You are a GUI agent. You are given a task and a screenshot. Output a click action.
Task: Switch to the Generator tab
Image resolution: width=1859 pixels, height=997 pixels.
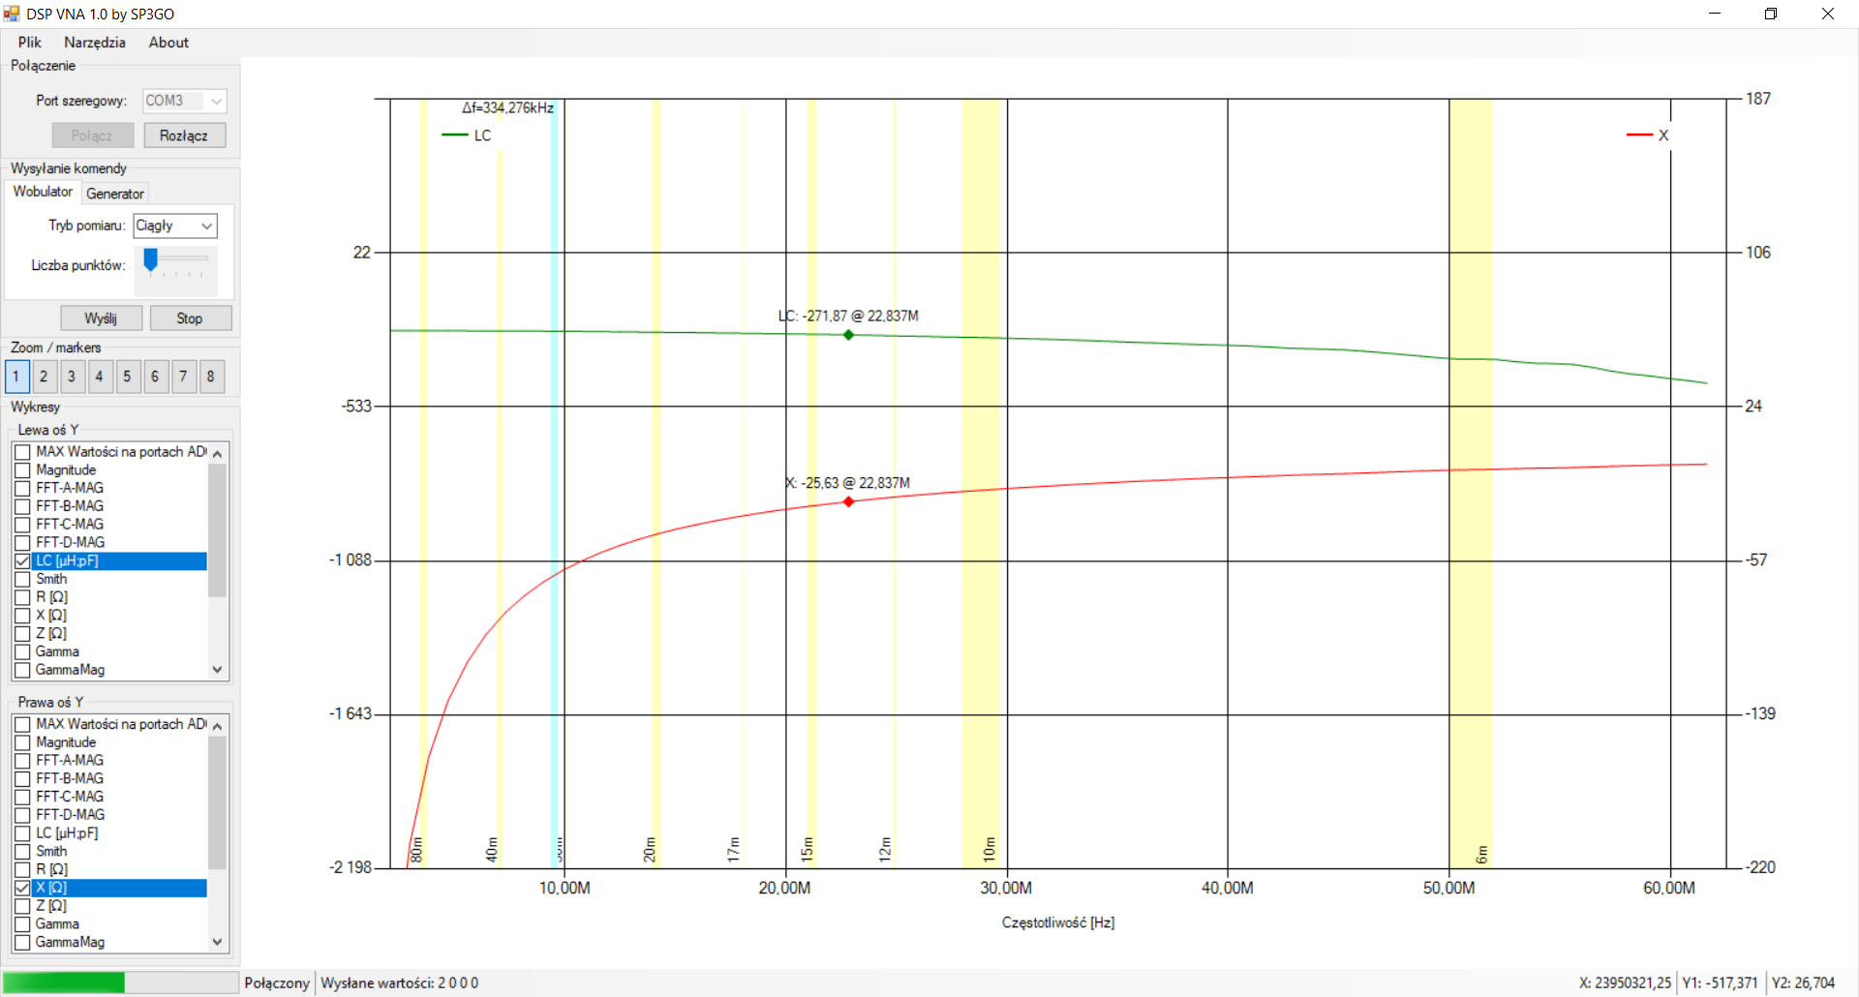(114, 194)
